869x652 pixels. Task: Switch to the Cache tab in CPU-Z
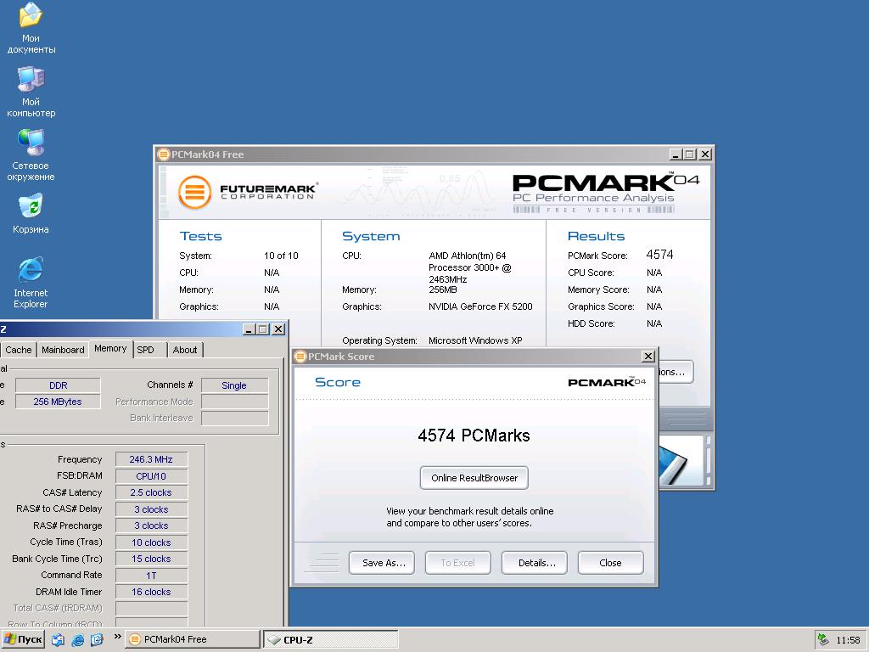pos(19,350)
